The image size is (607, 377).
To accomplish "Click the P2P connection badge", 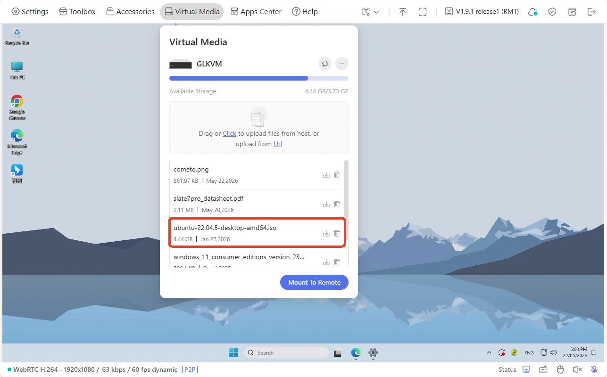I will click(x=190, y=369).
